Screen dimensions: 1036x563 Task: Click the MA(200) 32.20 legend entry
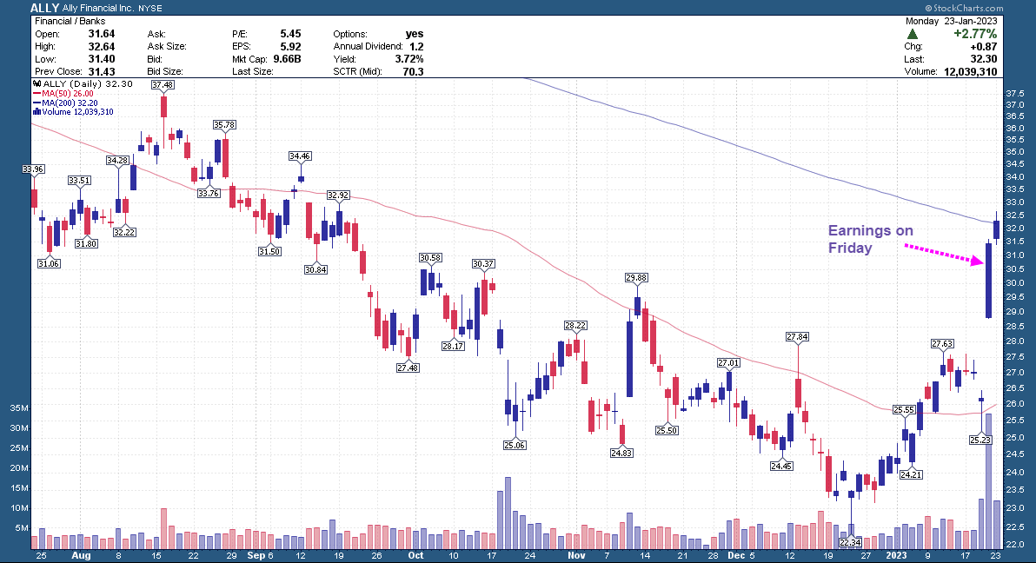point(66,103)
